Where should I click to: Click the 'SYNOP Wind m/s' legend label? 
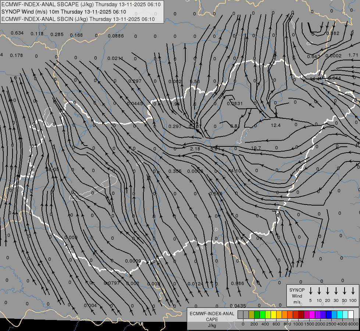coord(297,296)
